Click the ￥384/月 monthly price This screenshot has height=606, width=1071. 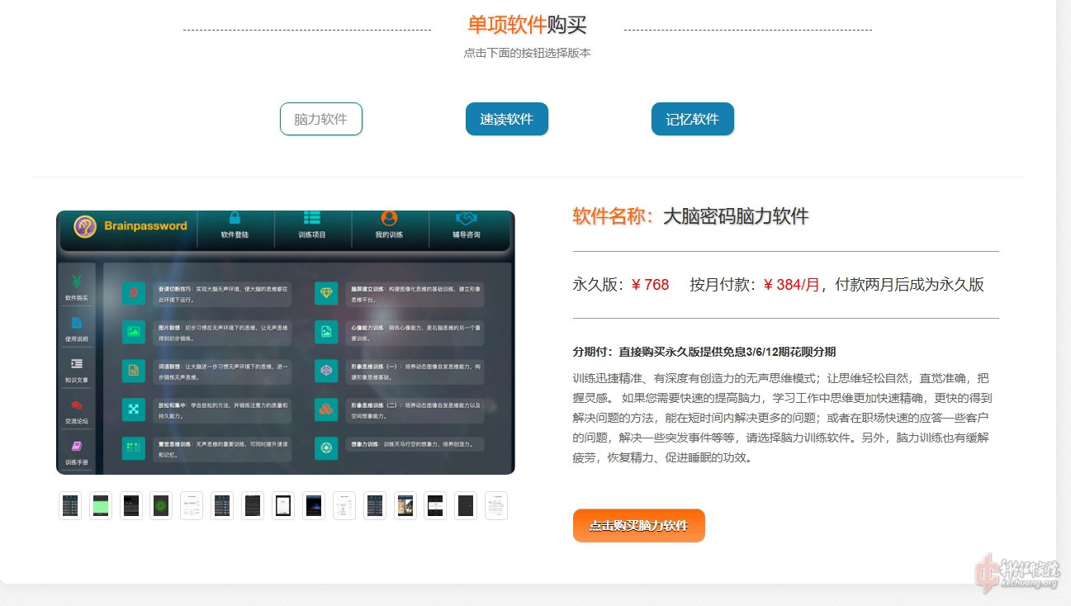coord(792,285)
